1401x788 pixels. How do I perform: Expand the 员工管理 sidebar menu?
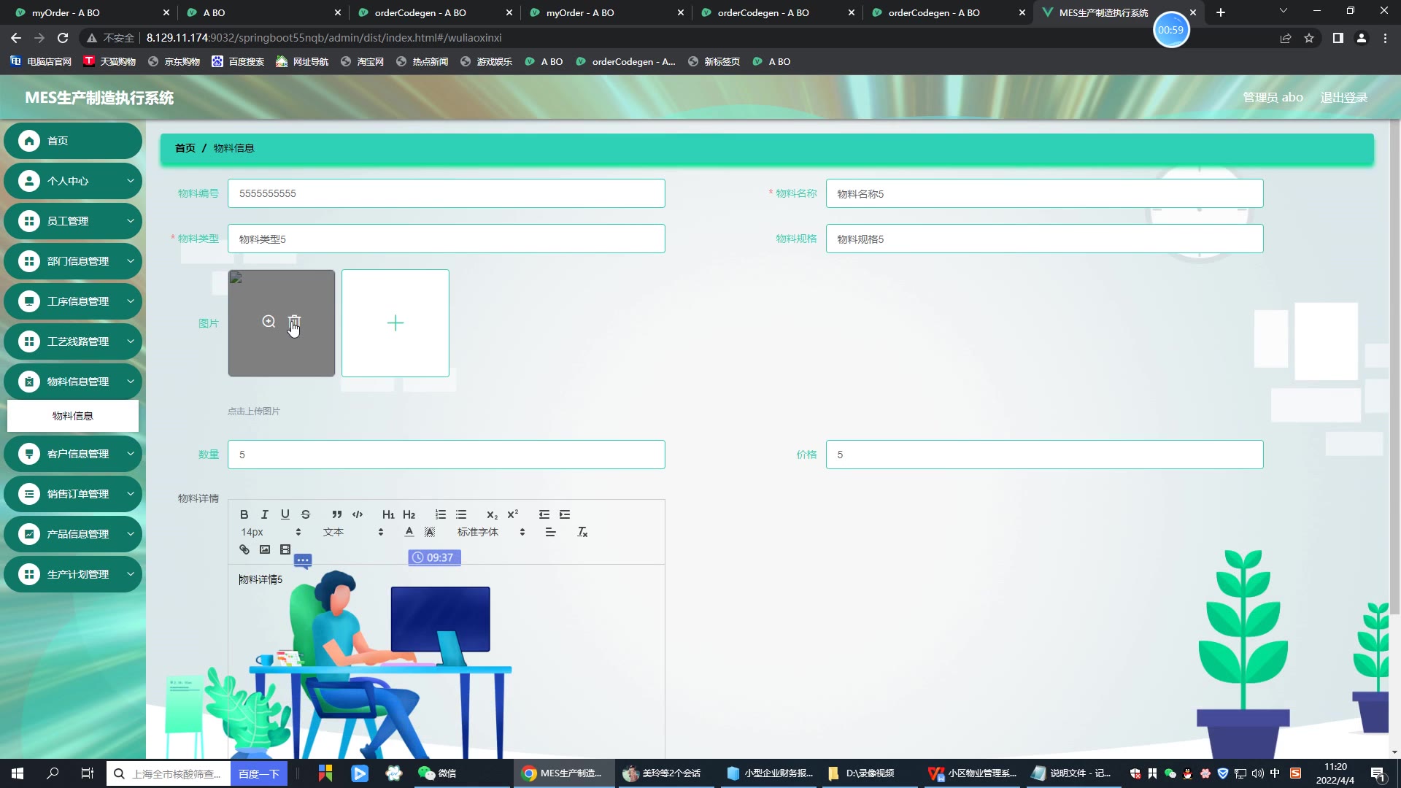click(x=73, y=221)
